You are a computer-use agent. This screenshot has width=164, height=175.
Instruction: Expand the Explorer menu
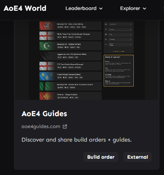[133, 8]
